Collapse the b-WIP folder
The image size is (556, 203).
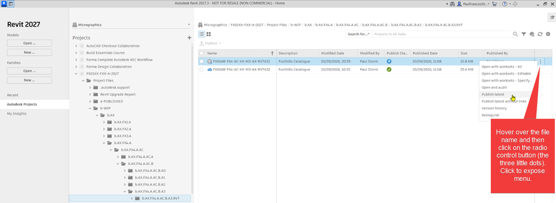click(x=90, y=108)
